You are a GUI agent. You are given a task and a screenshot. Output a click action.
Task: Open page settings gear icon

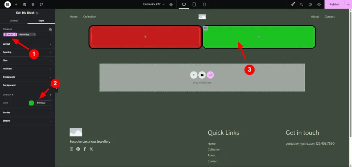(x=171, y=4)
